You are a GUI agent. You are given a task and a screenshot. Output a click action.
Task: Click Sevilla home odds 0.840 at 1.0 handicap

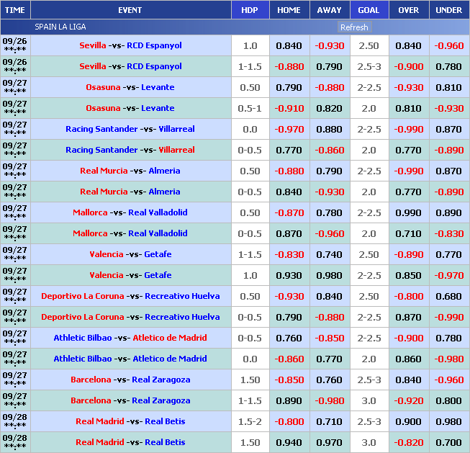pyautogui.click(x=289, y=45)
